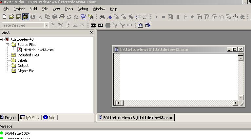Open a file using the folder icon
This screenshot has height=139, width=251.
pos(11,17)
